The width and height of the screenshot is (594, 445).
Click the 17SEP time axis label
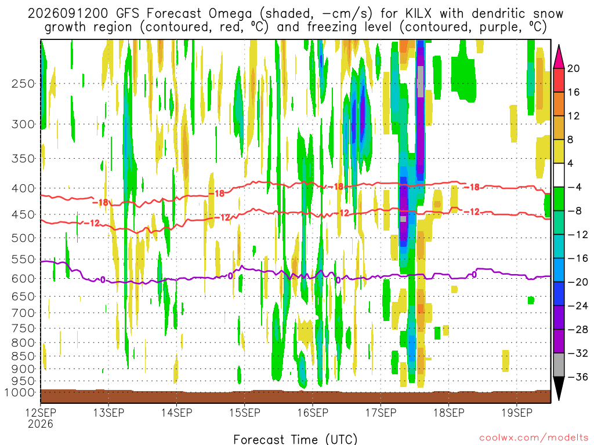pyautogui.click(x=381, y=413)
